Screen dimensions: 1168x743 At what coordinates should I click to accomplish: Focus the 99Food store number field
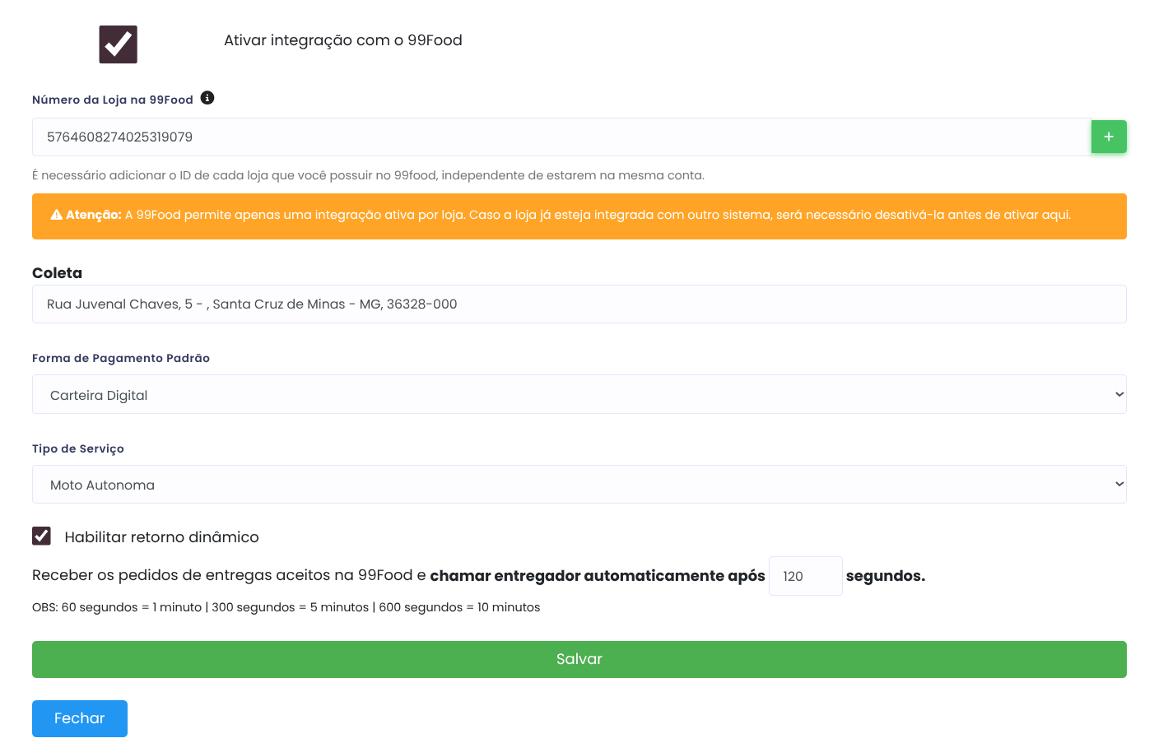pyautogui.click(x=560, y=137)
